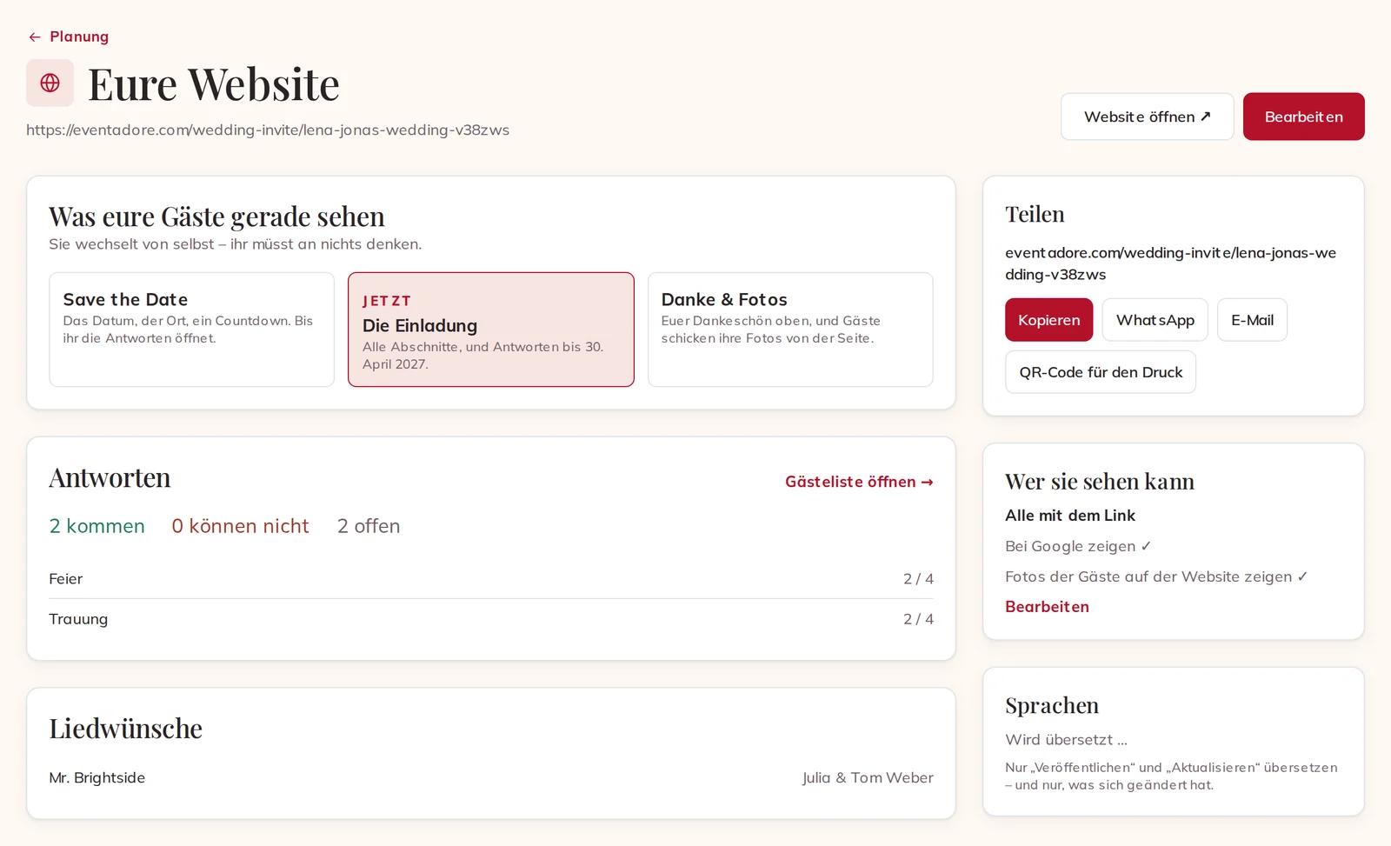
Task: Click the 'Eure Website' heading
Action: (x=214, y=84)
